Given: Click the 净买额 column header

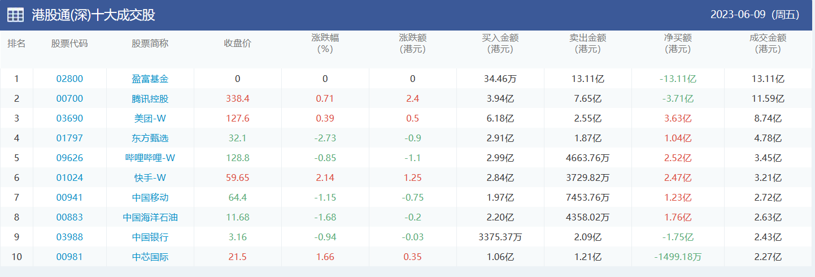Looking at the screenshot, I should (678, 44).
